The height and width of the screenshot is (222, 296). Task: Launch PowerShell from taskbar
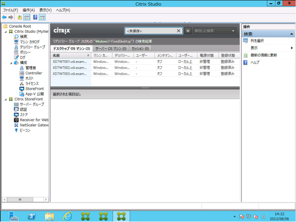[31, 216]
